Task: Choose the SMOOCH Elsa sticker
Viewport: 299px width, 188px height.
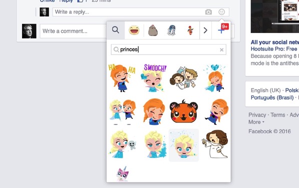Action: 154,78
